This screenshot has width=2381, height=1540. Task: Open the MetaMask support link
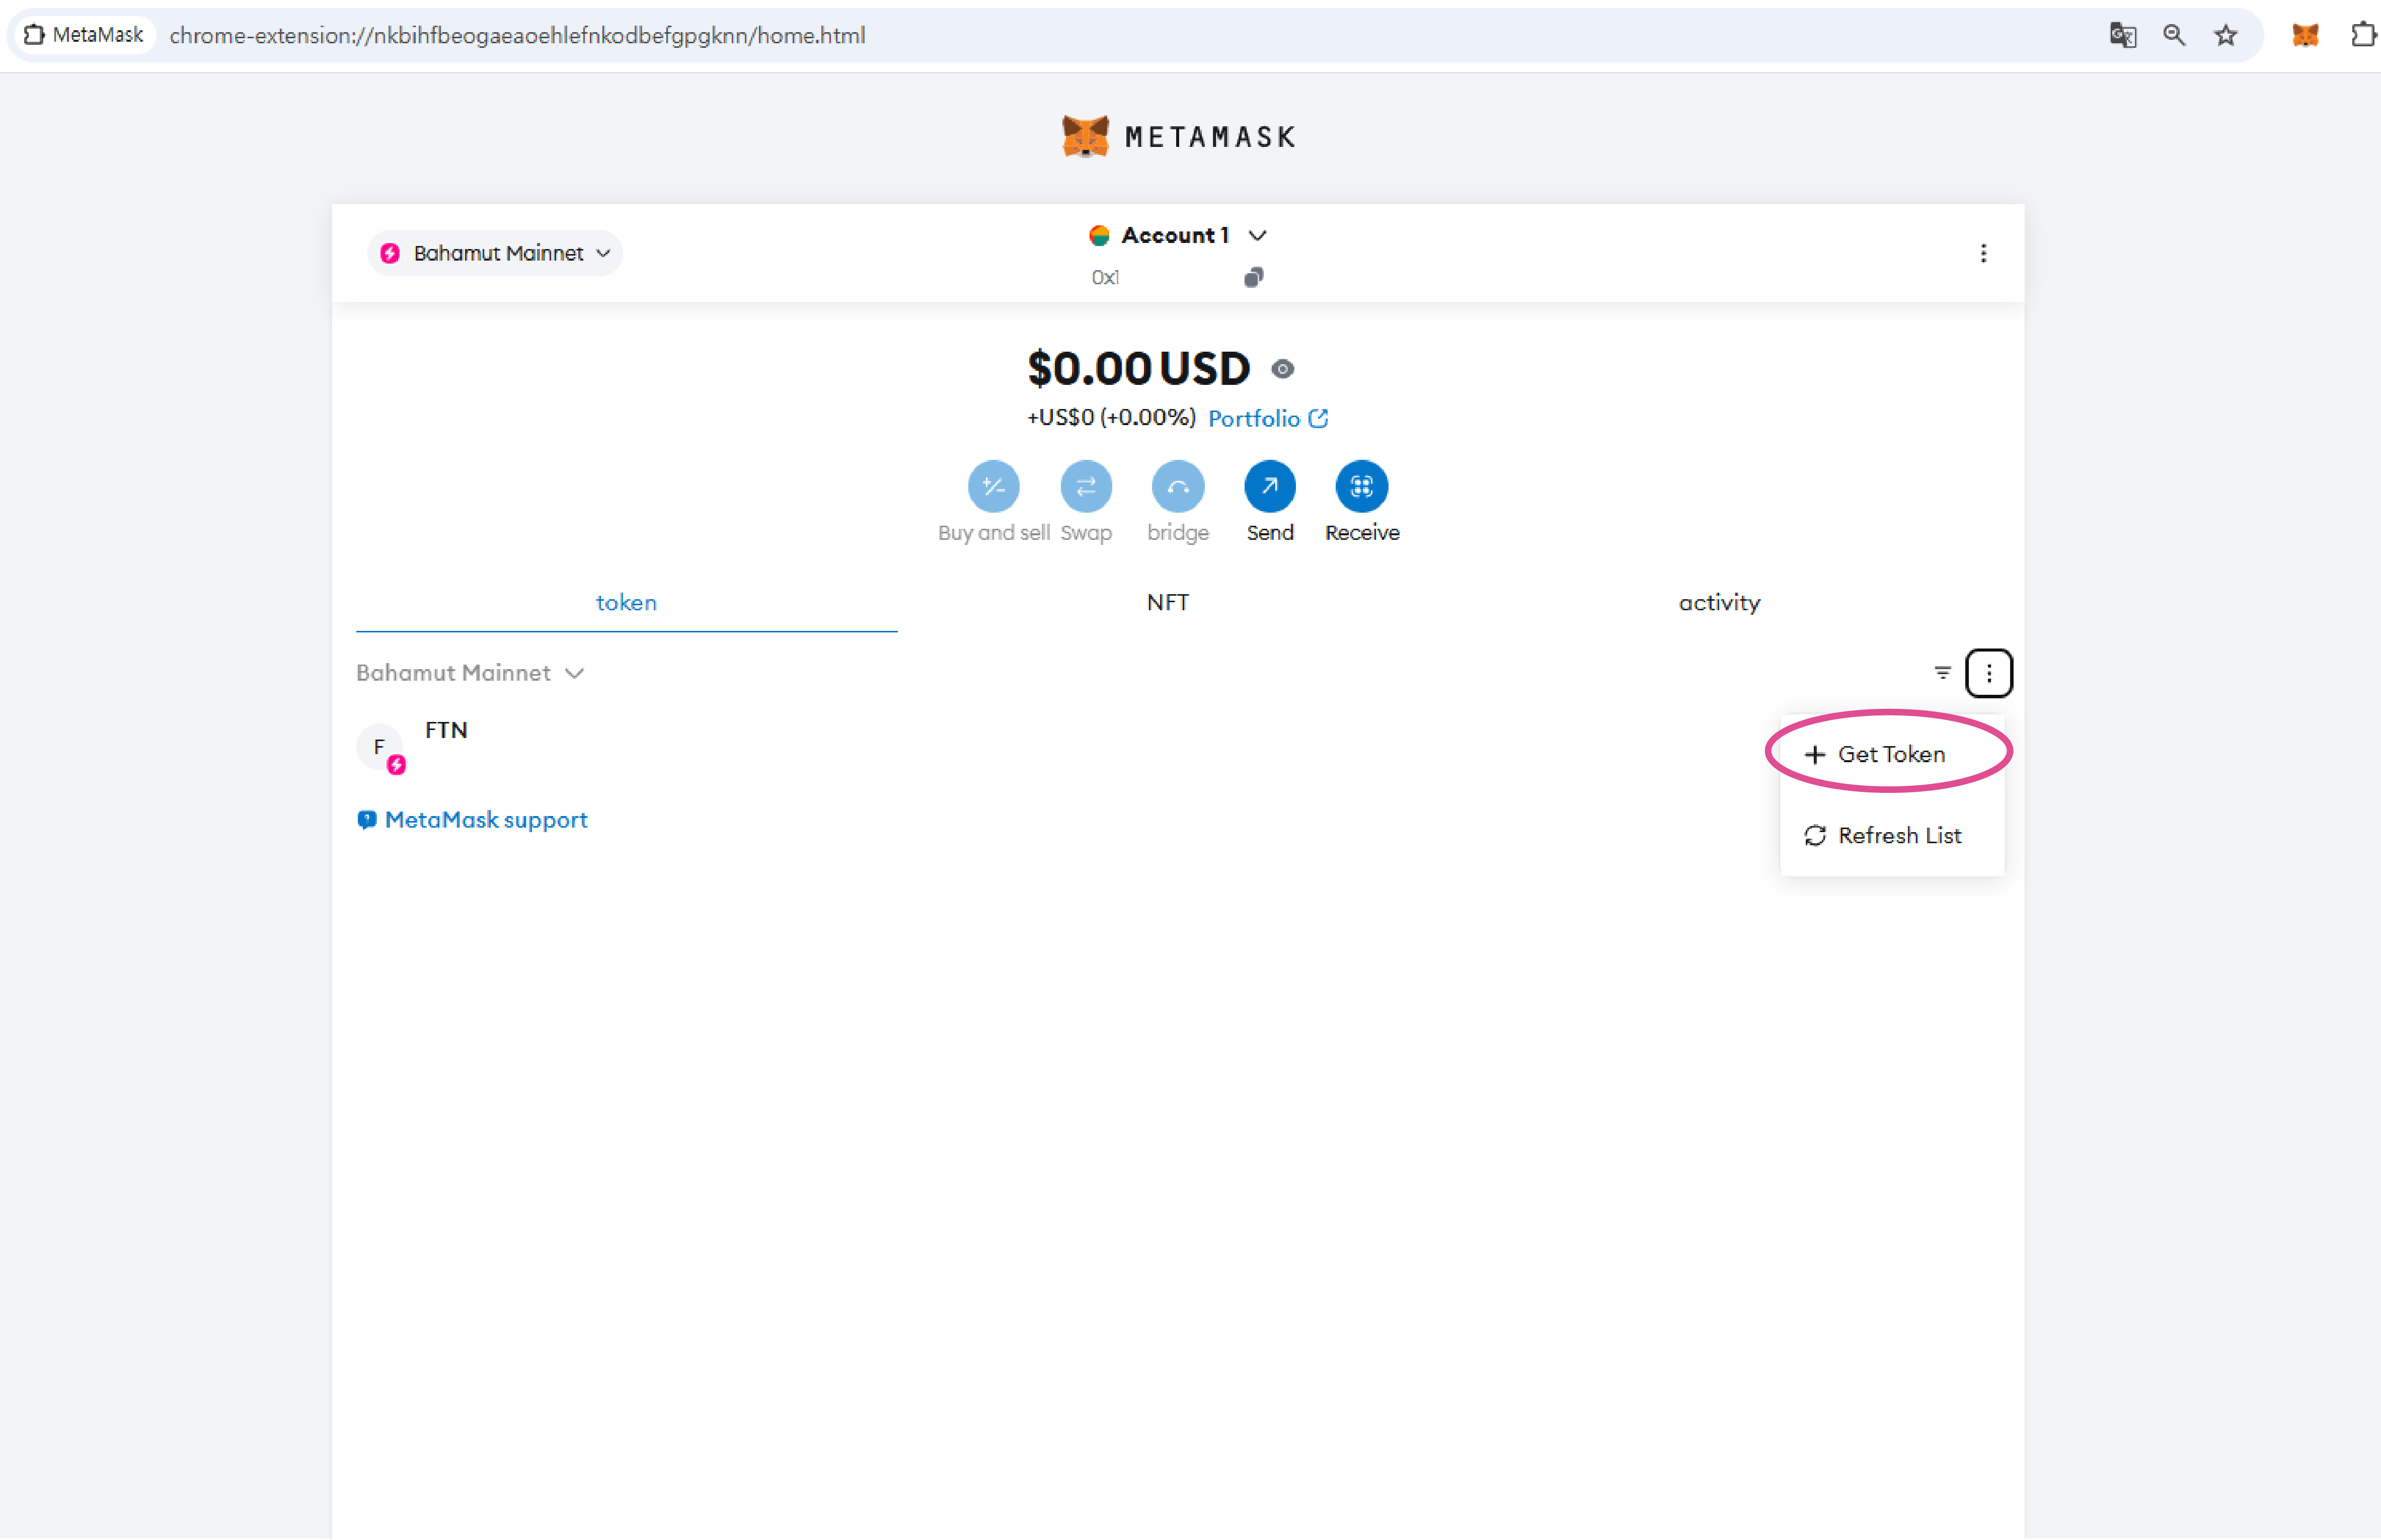[472, 820]
